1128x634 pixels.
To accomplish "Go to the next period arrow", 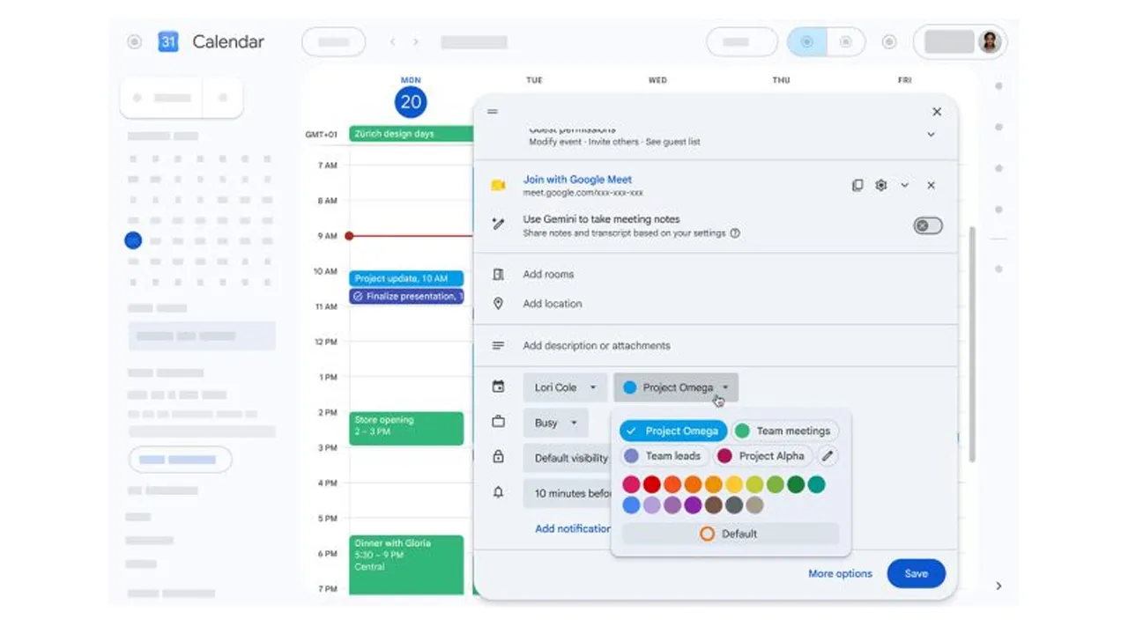I will click(416, 41).
